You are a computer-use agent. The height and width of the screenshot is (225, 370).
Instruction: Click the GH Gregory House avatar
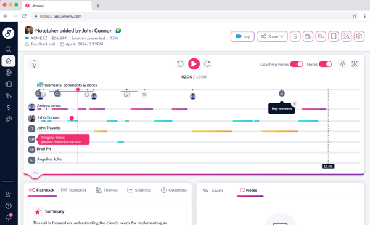pyautogui.click(x=31, y=140)
